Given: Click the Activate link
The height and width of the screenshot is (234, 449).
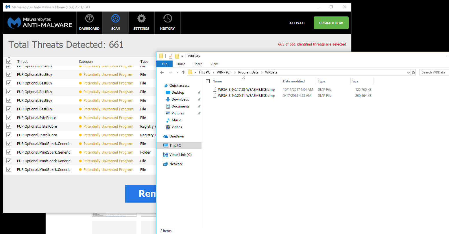Looking at the screenshot, I should pos(297,23).
